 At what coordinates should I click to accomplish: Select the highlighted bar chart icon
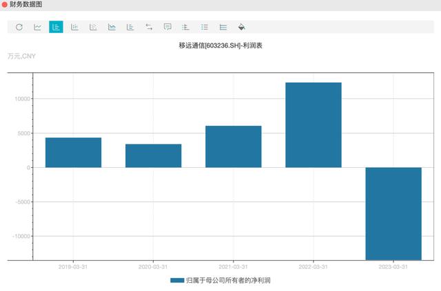(x=56, y=27)
